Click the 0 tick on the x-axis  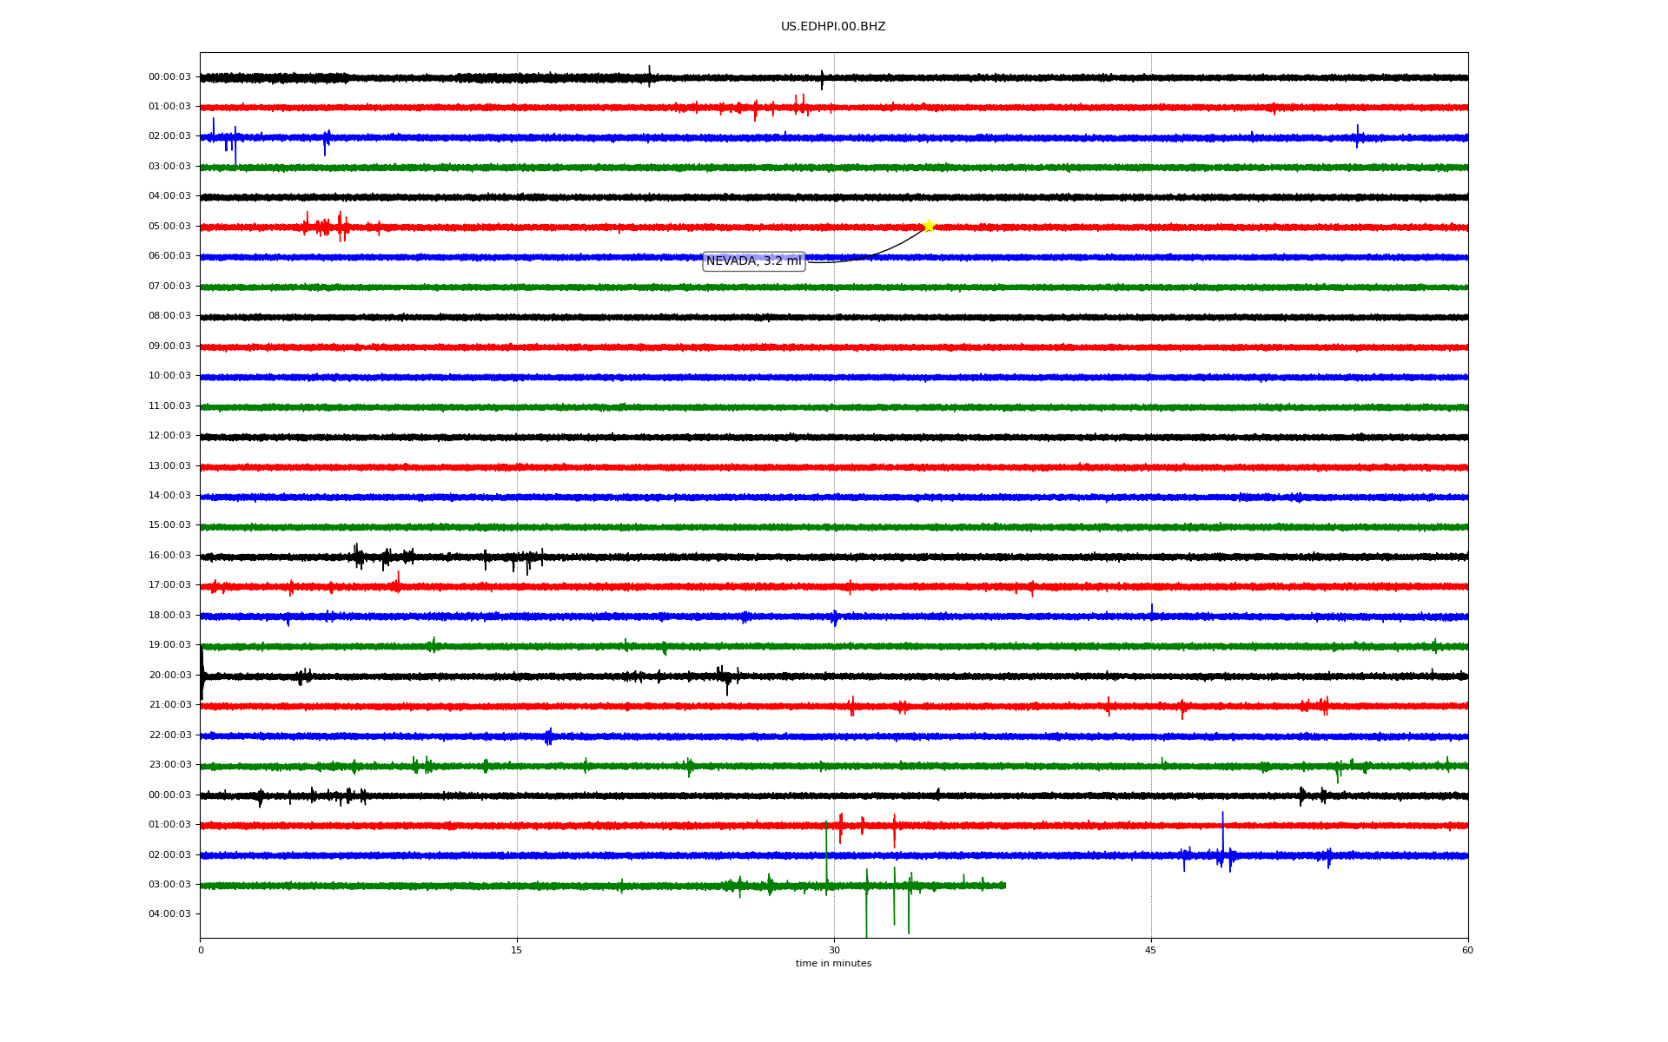201,950
